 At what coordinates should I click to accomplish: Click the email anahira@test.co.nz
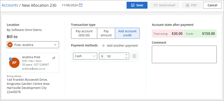34,69
